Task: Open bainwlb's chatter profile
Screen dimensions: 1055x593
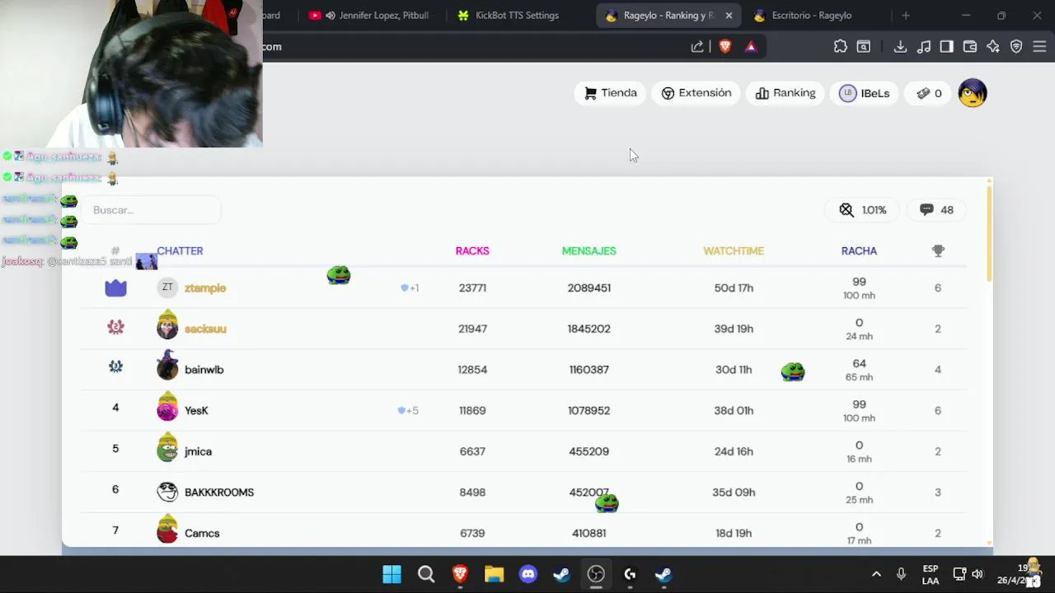Action: pyautogui.click(x=204, y=370)
